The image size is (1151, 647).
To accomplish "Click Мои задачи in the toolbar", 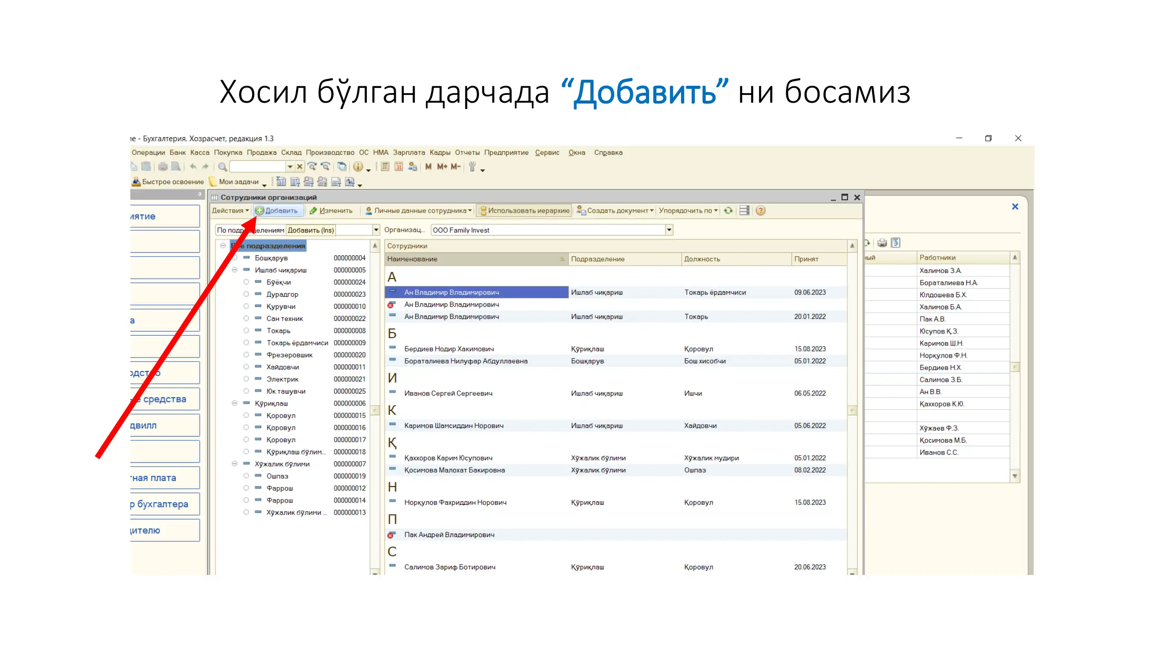I will coord(234,182).
